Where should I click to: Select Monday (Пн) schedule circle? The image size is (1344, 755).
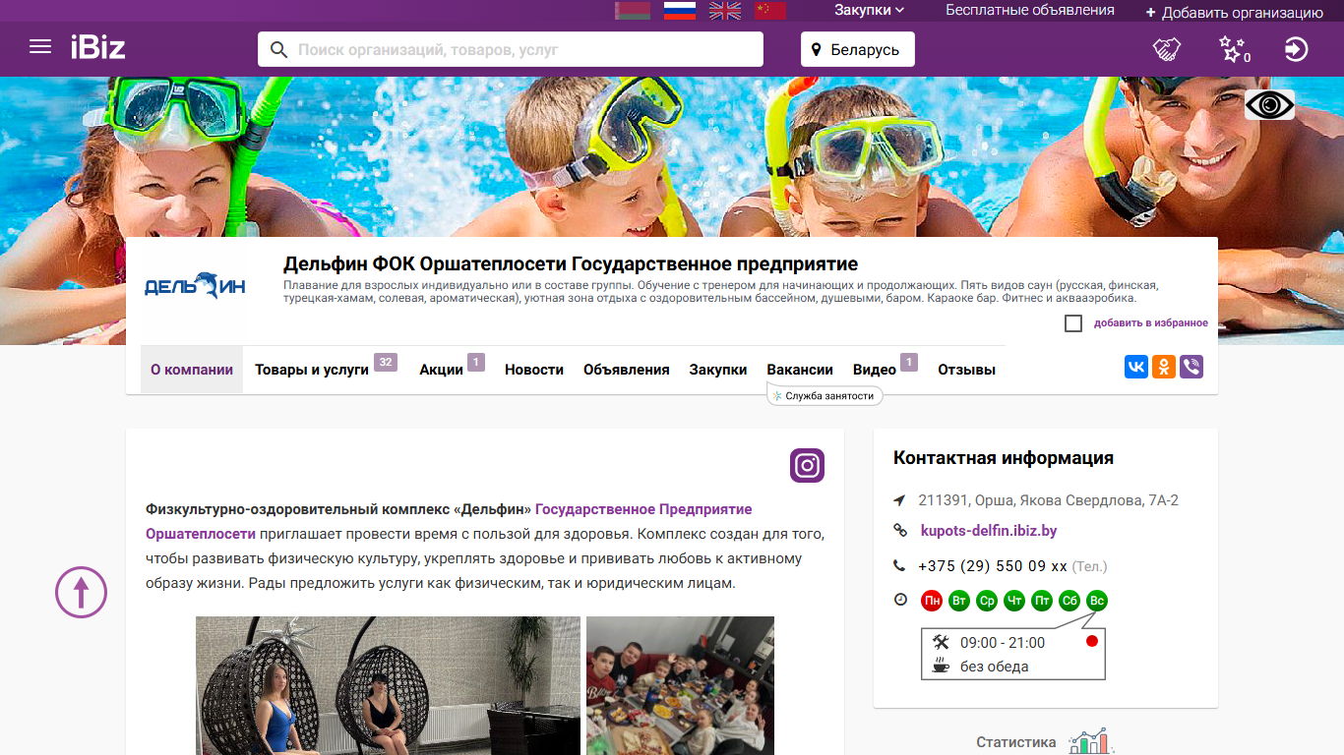click(x=932, y=601)
